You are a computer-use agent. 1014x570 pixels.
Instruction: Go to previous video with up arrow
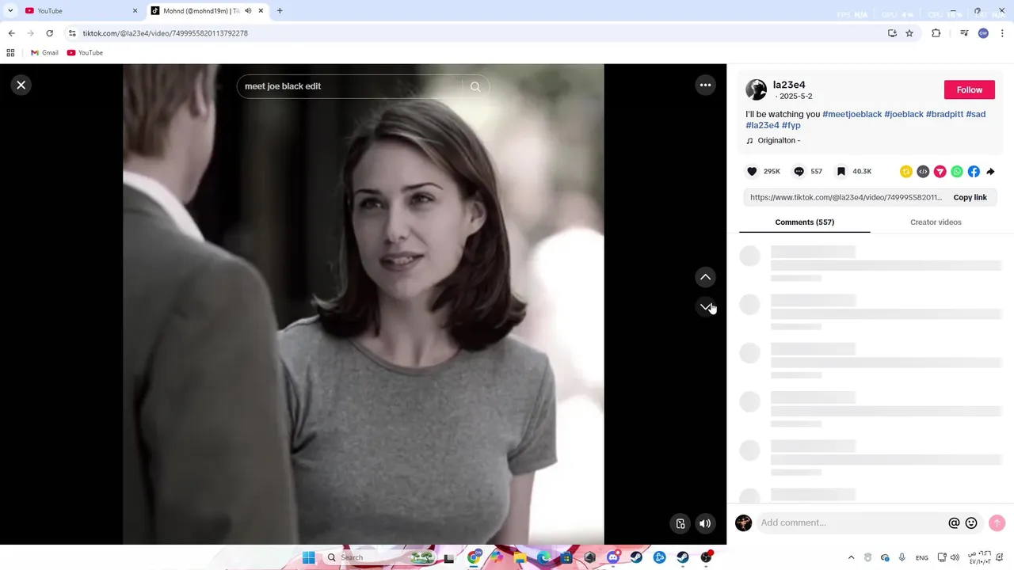[705, 277]
